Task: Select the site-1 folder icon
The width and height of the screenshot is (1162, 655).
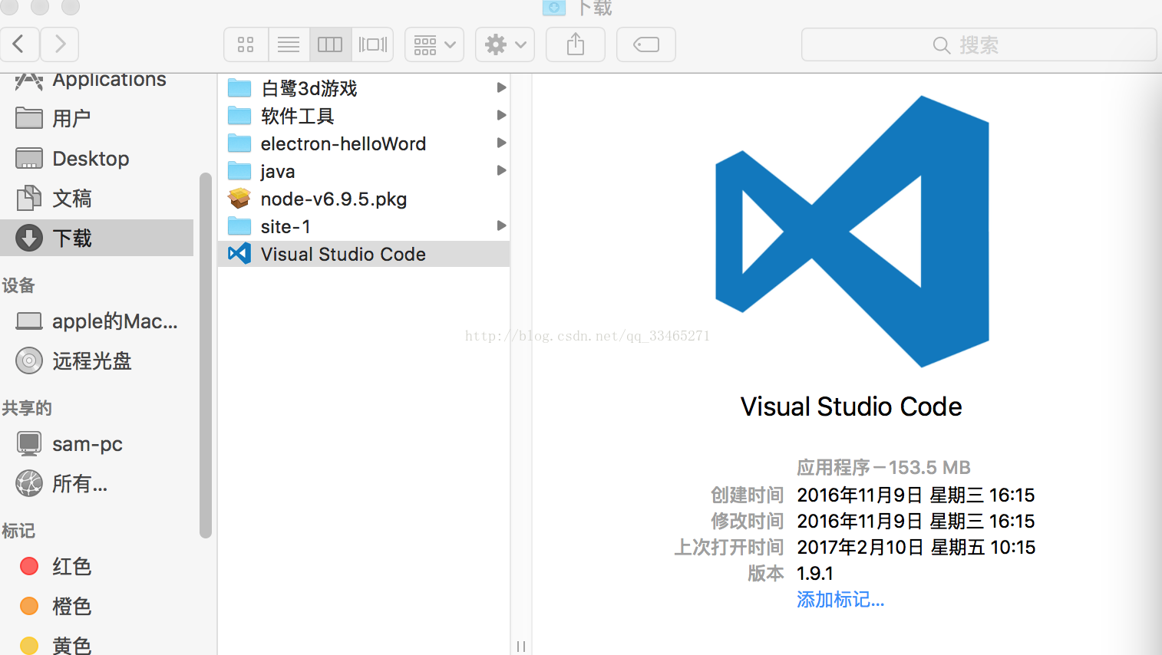Action: tap(239, 226)
